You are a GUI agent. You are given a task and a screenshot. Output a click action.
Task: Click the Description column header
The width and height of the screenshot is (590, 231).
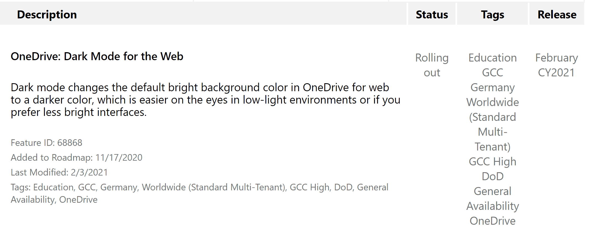pyautogui.click(x=47, y=15)
